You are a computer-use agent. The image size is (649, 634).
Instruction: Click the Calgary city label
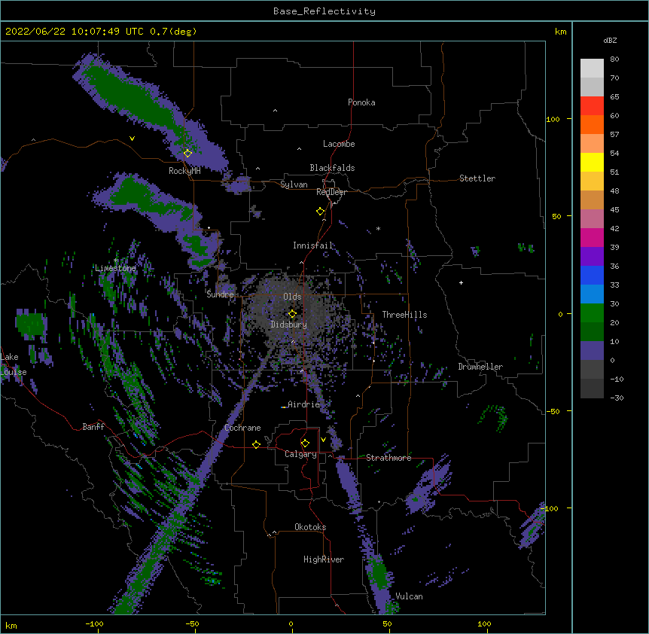[x=300, y=454]
